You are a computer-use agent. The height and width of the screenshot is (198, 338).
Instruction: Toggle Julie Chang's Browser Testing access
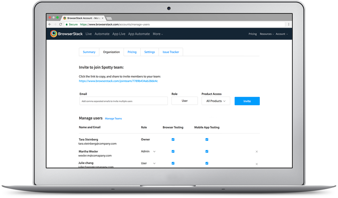point(173,163)
